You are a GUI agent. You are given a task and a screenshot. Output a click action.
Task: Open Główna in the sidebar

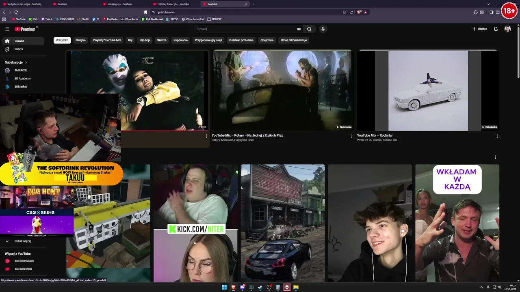click(x=24, y=41)
